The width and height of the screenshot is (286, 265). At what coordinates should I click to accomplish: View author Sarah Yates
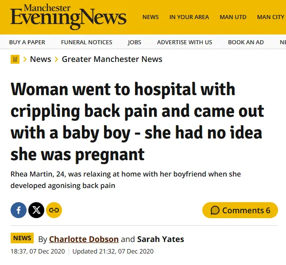[160, 239]
